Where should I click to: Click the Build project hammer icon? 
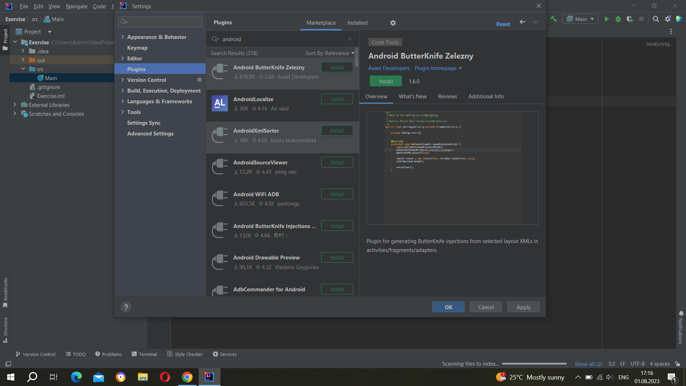(x=553, y=19)
